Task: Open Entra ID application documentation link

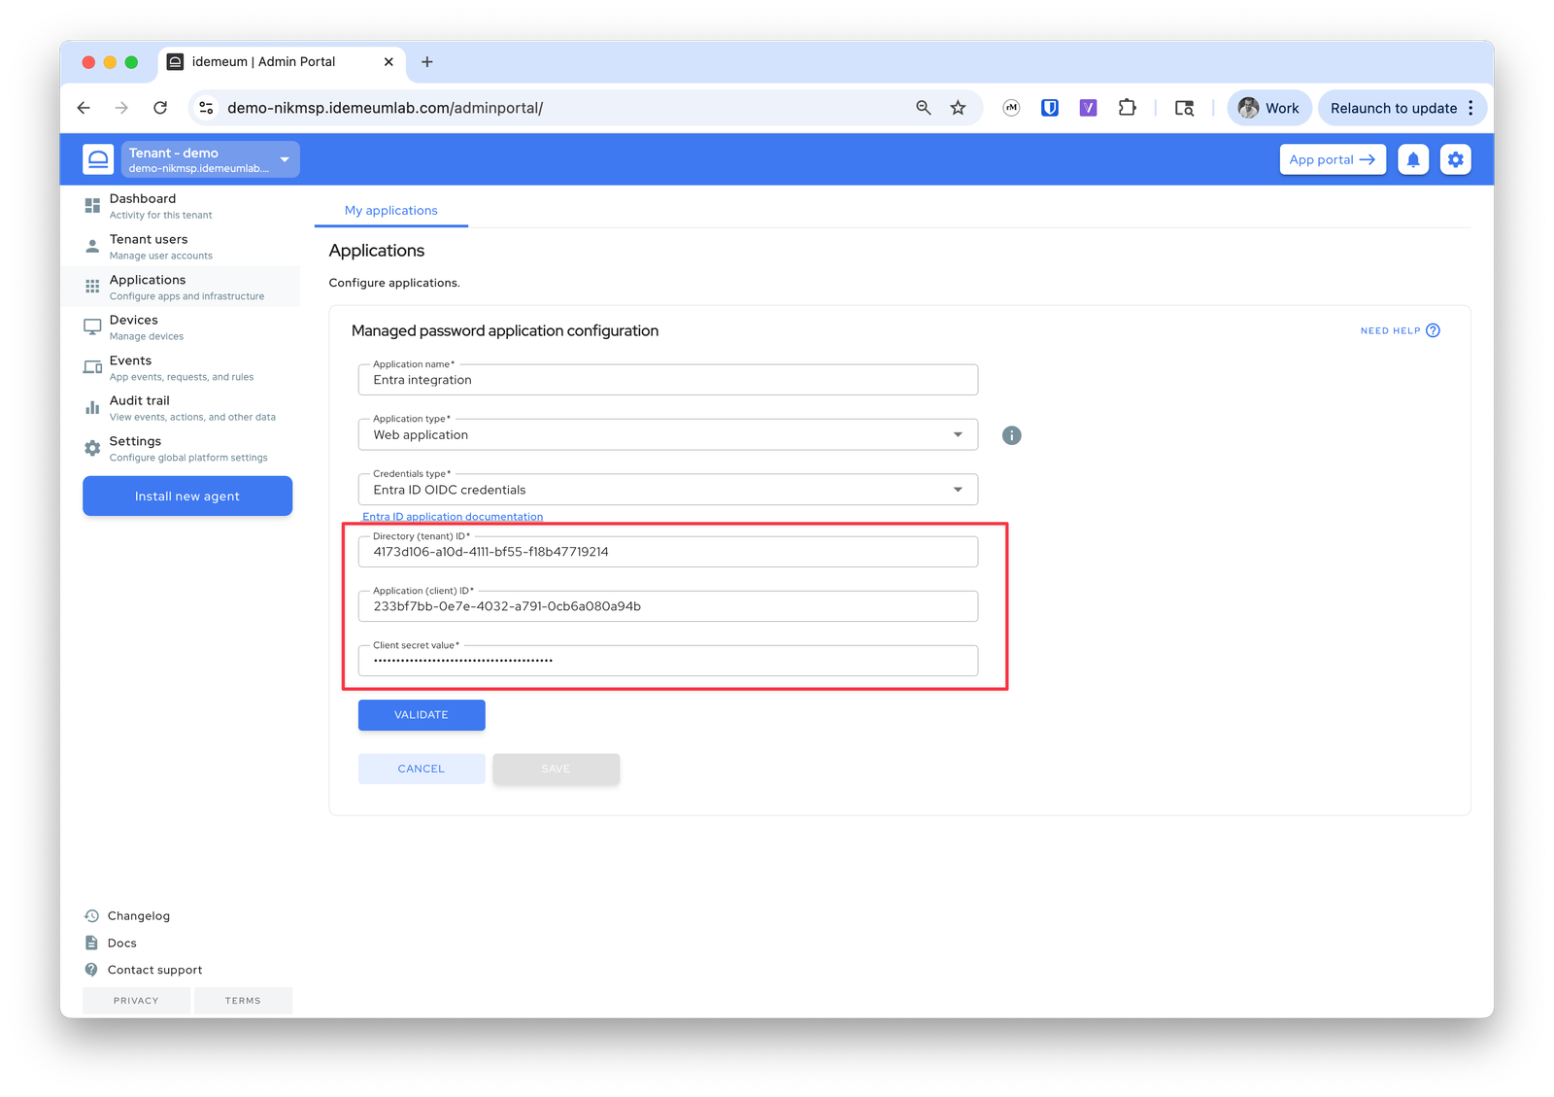Action: click(x=453, y=517)
